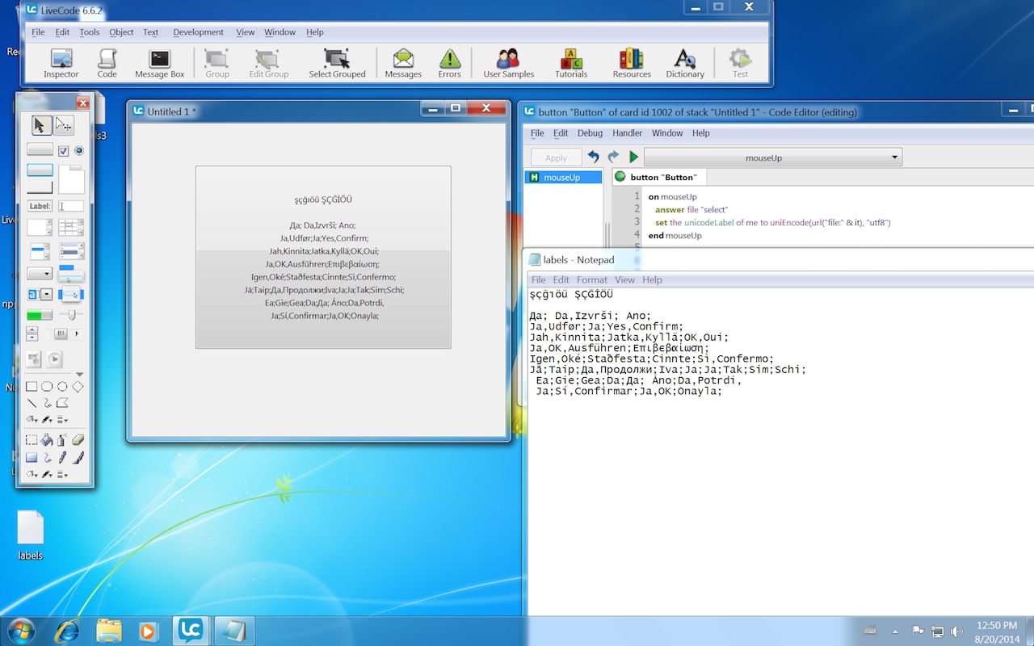
Task: Click the small disclosure triangle in tools palette
Action: coord(79,374)
